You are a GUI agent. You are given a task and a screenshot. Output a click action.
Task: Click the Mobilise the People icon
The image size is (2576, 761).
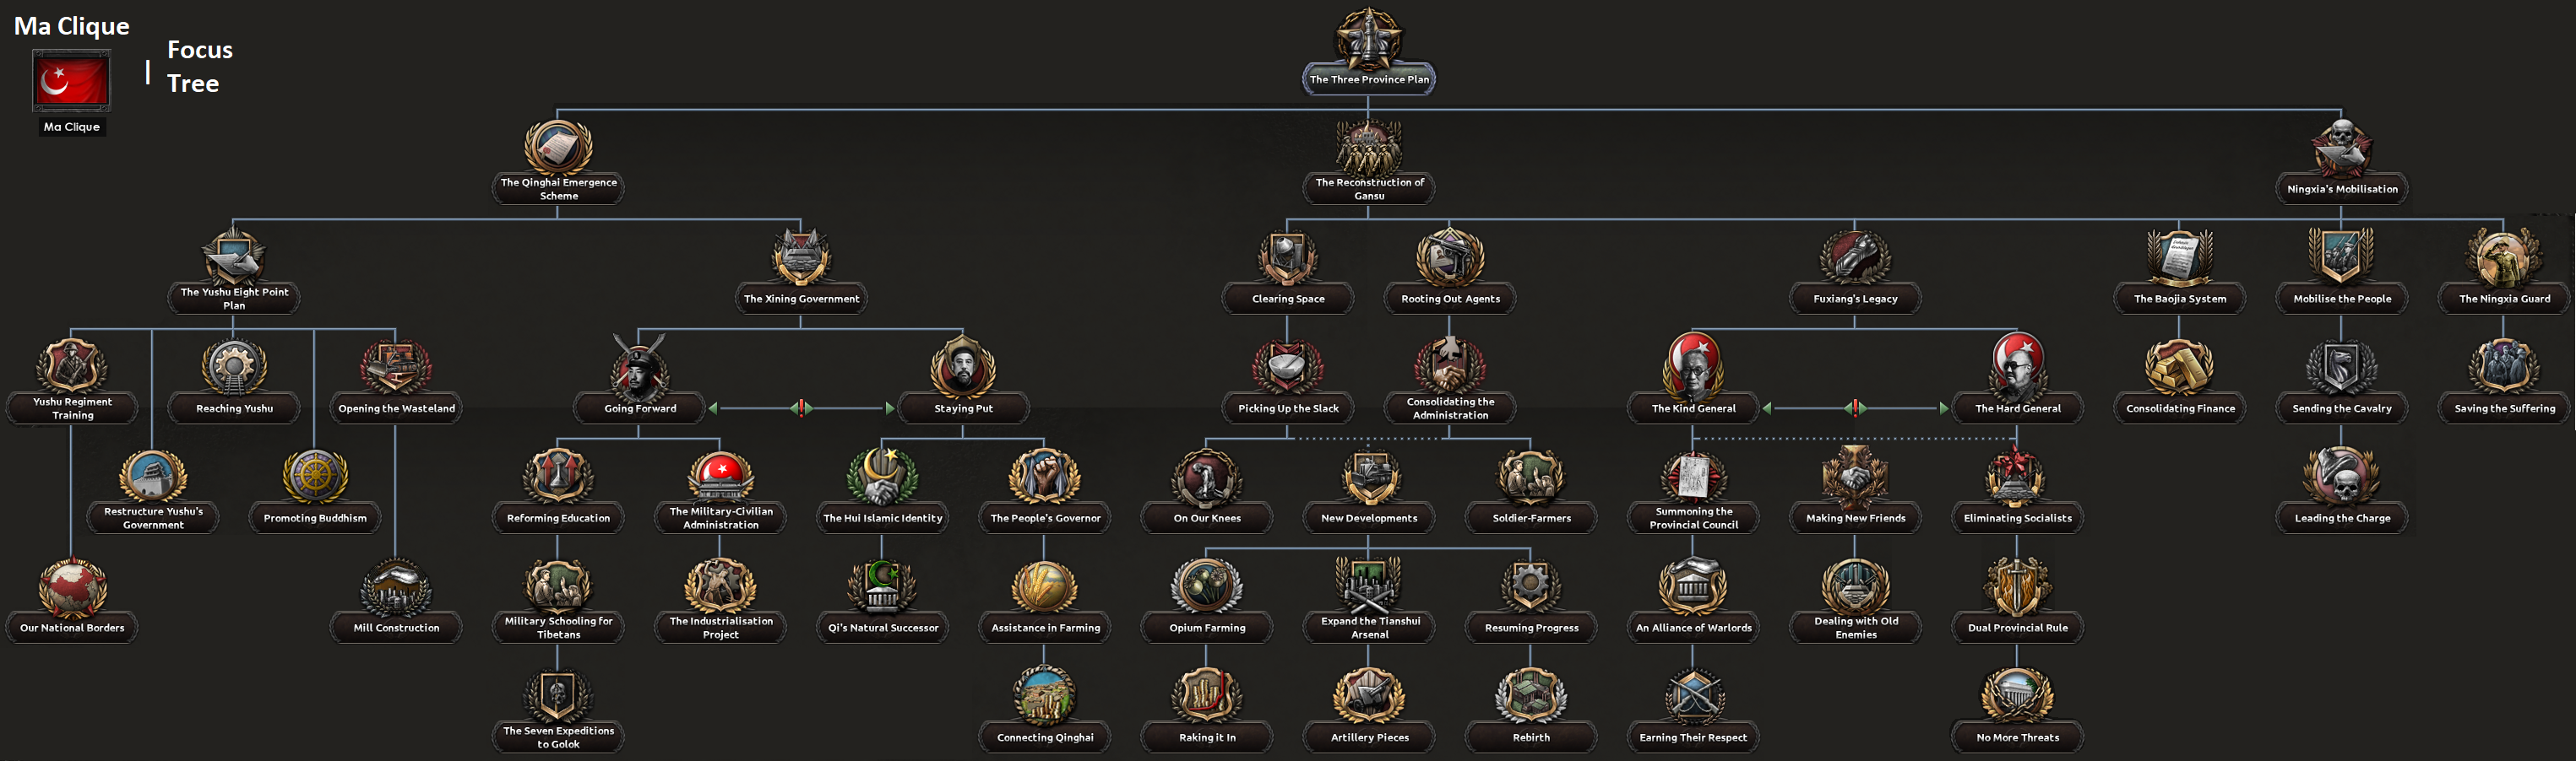(2342, 257)
